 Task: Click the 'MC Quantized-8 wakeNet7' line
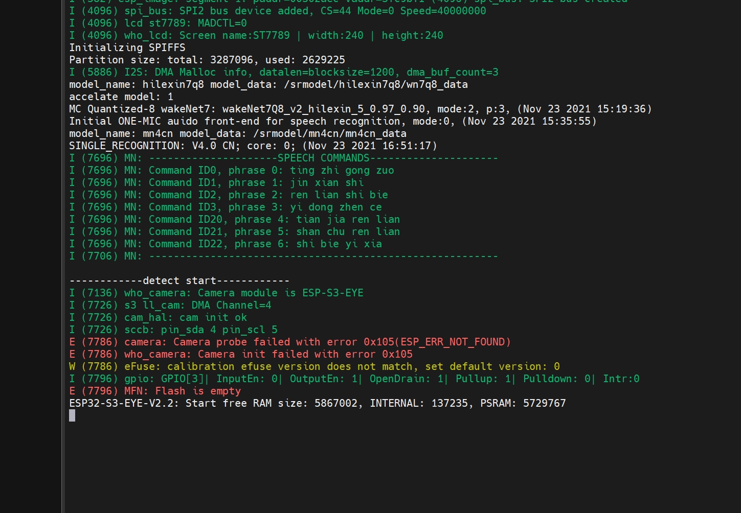pyautogui.click(x=361, y=109)
